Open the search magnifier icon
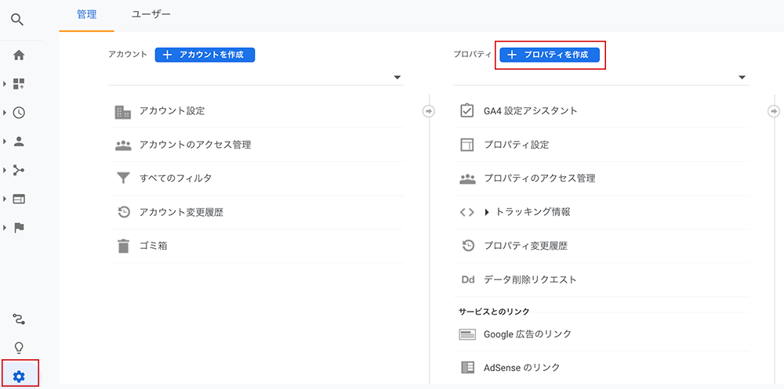The image size is (784, 389). tap(18, 20)
